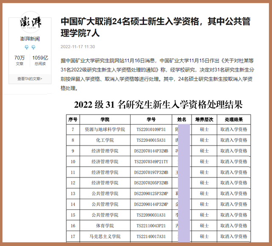
Task: Click student number DS22090144P32MP
Action: point(151,204)
